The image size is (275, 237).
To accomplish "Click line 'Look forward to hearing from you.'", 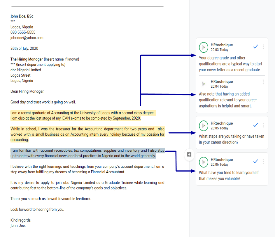I will click(37, 210).
